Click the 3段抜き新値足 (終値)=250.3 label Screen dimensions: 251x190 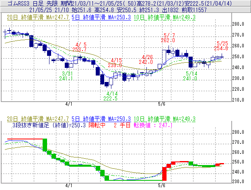(49, 125)
